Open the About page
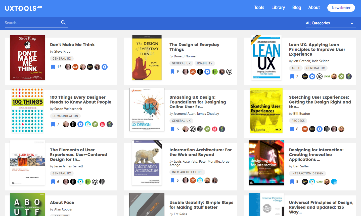The image size is (361, 216). (314, 8)
